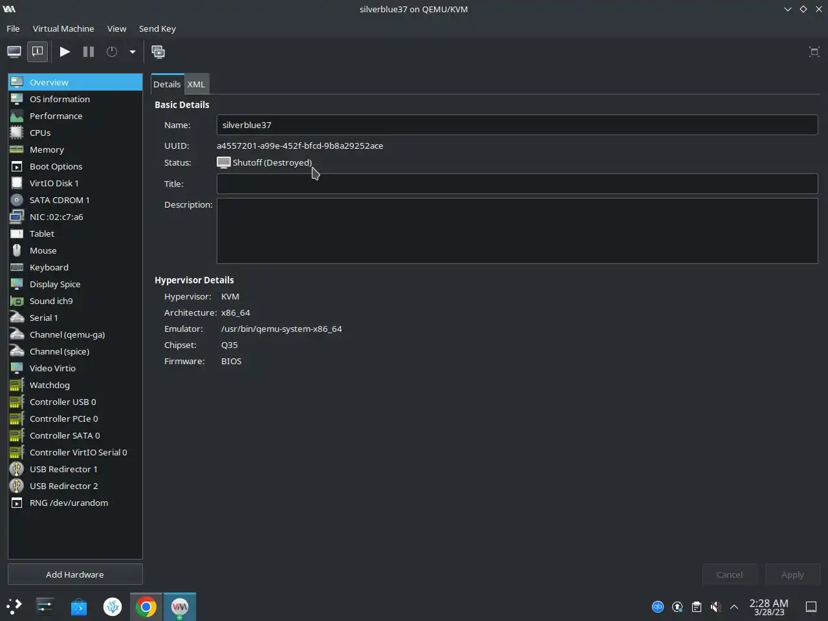Switch to the XML tab
This screenshot has width=828, height=621.
point(196,84)
